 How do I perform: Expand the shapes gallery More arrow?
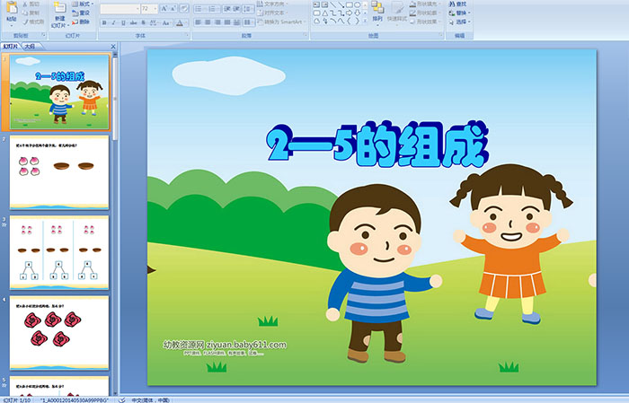[x=365, y=21]
